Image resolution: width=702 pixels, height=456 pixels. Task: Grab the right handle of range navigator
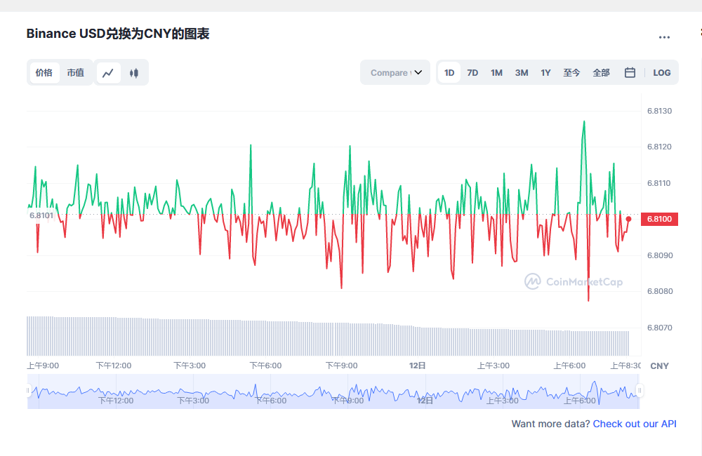coord(640,390)
